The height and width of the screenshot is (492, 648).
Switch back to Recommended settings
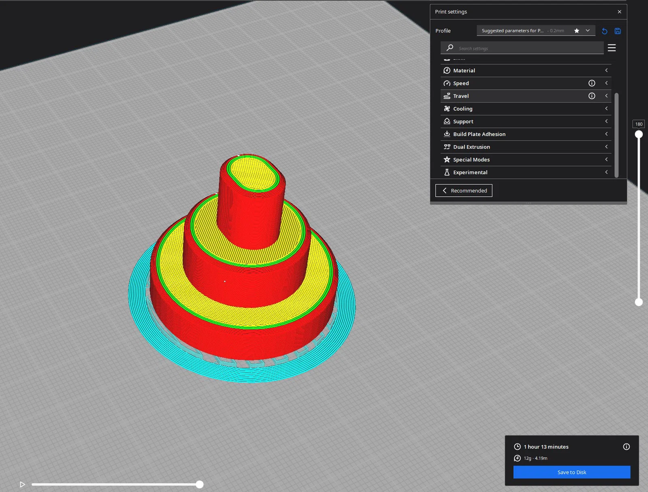point(464,191)
